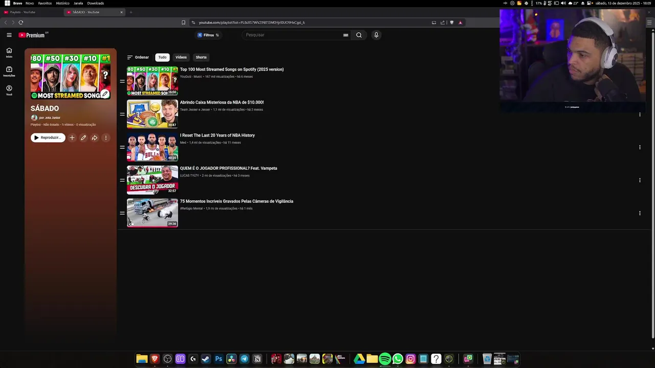655x368 pixels.
Task: Select the Shorts filter chip
Action: tap(201, 57)
